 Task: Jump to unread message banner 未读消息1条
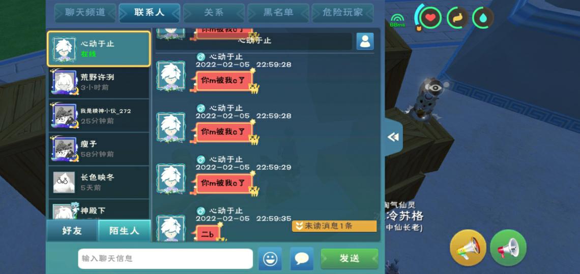pos(334,226)
